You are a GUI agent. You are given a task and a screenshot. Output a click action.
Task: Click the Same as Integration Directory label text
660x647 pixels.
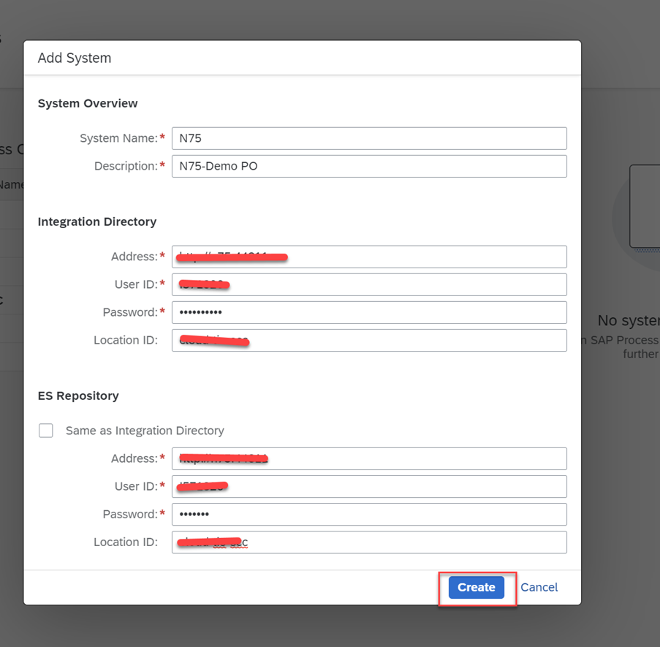(x=145, y=431)
